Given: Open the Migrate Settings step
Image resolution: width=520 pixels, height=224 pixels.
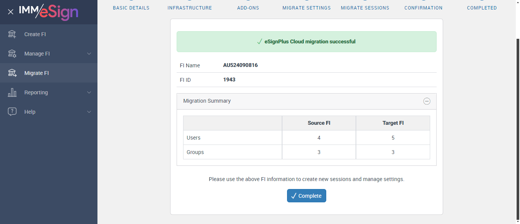Looking at the screenshot, I should pos(306,8).
